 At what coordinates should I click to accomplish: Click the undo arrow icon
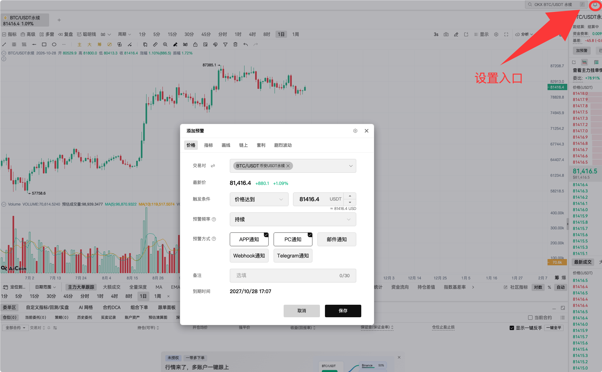coord(246,44)
